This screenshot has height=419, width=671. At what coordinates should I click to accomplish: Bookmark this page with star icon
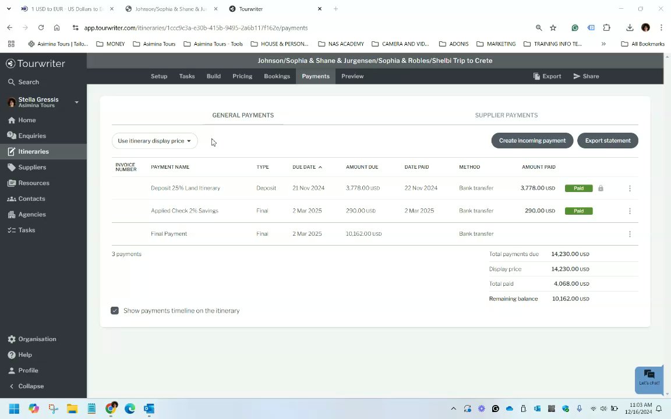point(553,28)
